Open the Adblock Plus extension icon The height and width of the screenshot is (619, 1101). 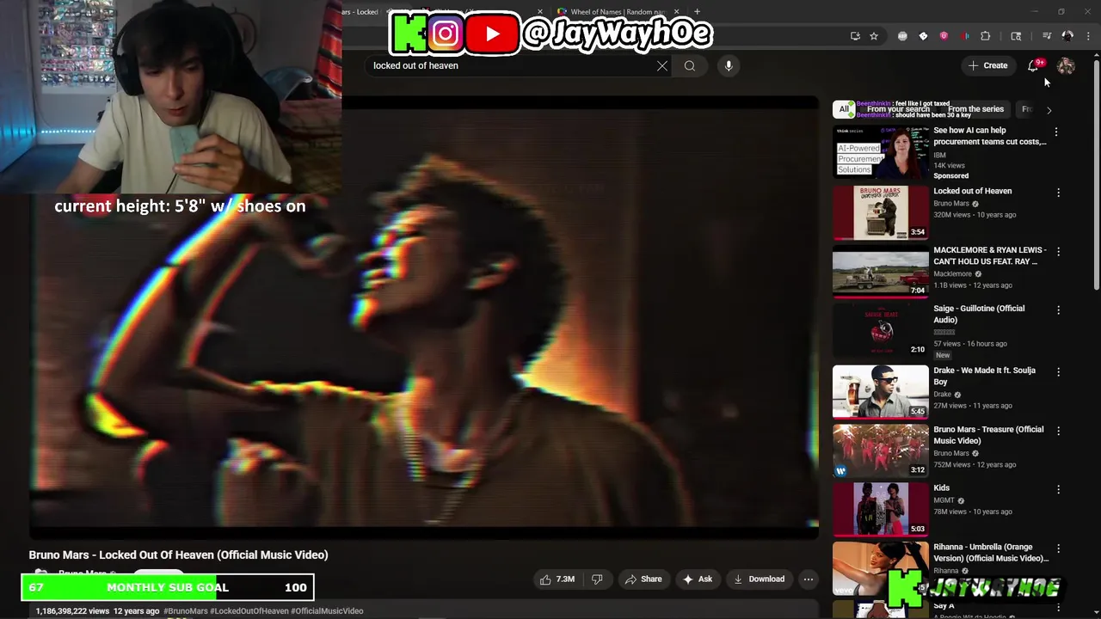(902, 36)
